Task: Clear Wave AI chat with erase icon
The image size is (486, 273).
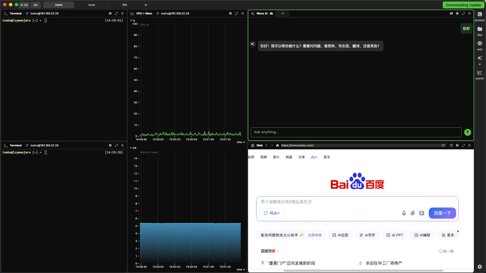Action: (451, 13)
